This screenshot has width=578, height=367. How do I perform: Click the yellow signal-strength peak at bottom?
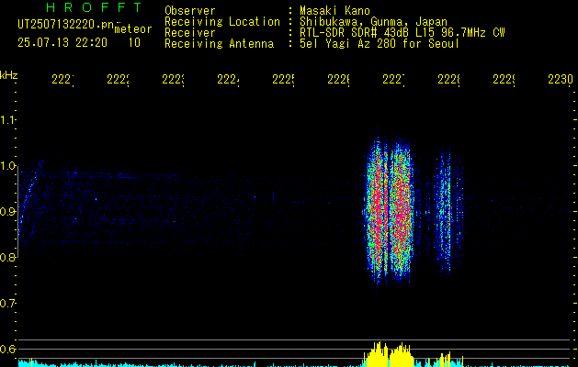389,355
